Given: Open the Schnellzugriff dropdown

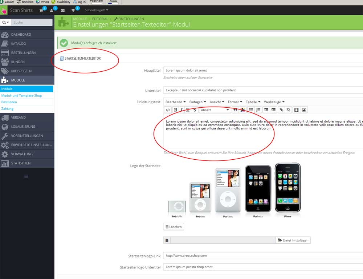Looking at the screenshot, I should click(96, 10).
